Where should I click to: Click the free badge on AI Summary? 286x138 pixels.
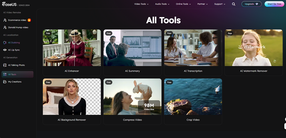109,33
